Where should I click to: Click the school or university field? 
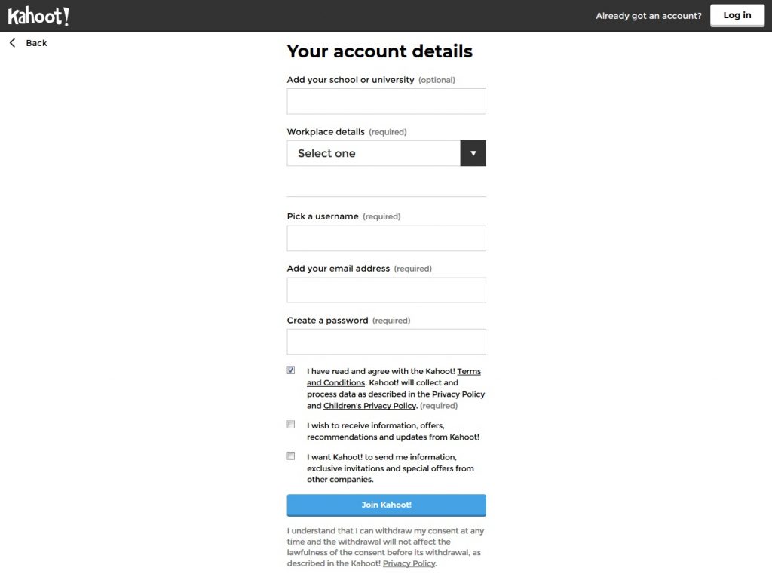coord(386,101)
